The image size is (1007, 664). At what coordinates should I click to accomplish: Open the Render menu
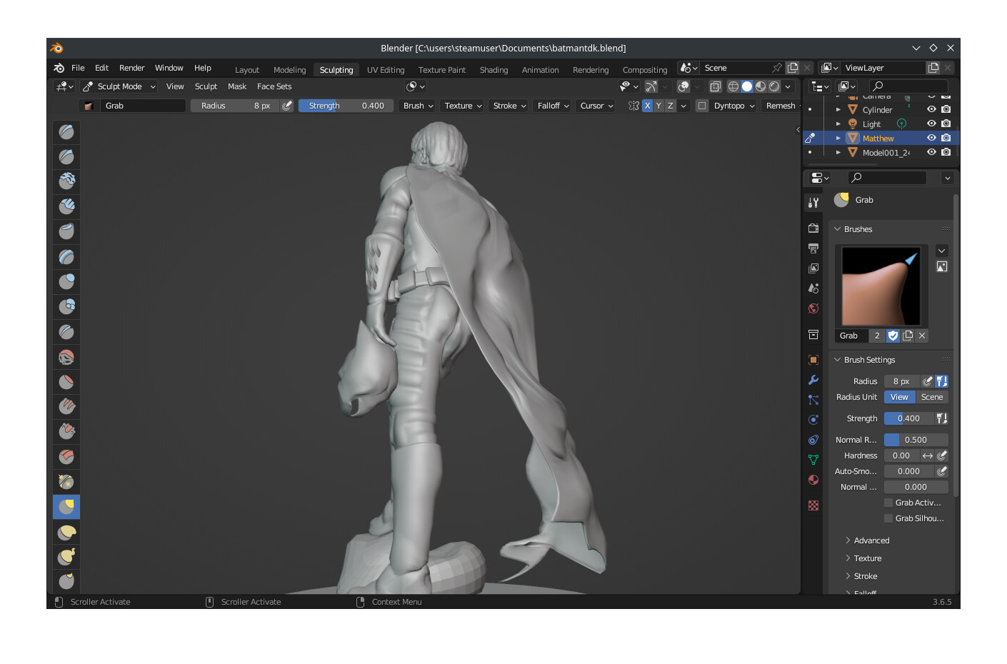(x=131, y=68)
